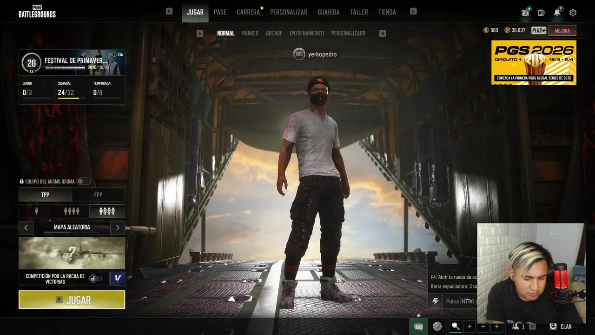The width and height of the screenshot is (595, 335).
Task: Open the crate inventory icon
Action: click(x=526, y=12)
